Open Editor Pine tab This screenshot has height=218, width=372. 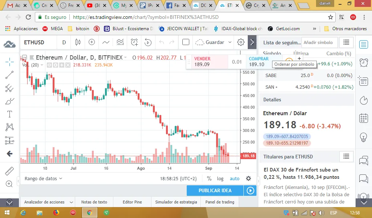pos(132,202)
